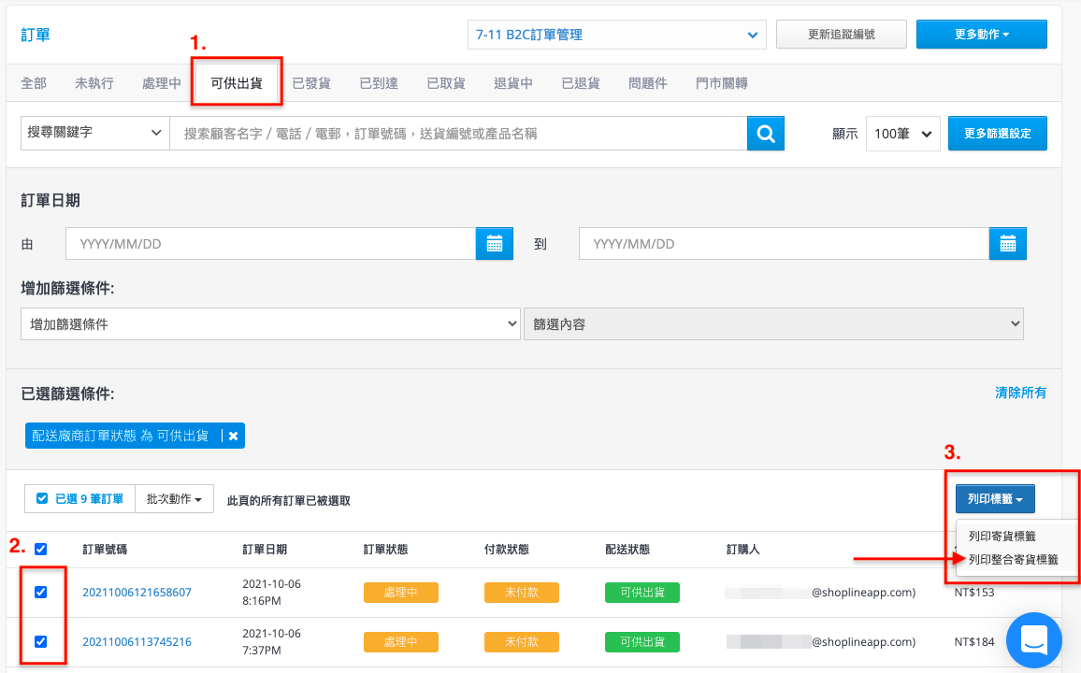Open the 7-11 B2C訂單管理 dropdown
Viewport: 1081px width, 673px height.
[x=616, y=35]
